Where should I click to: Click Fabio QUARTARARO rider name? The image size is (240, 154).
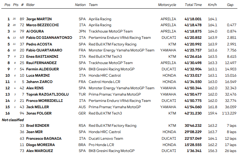pos(44,50)
